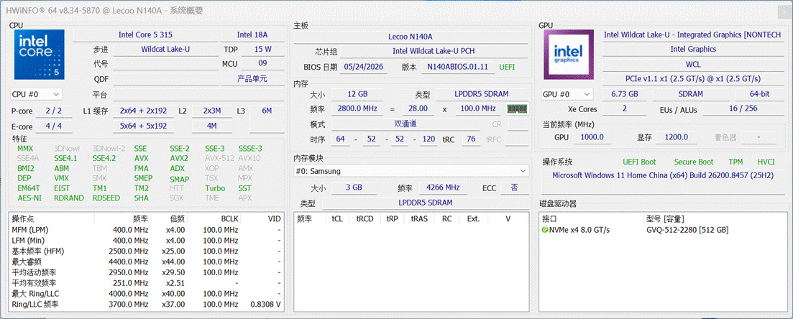Click the MCU value 09

262,64
